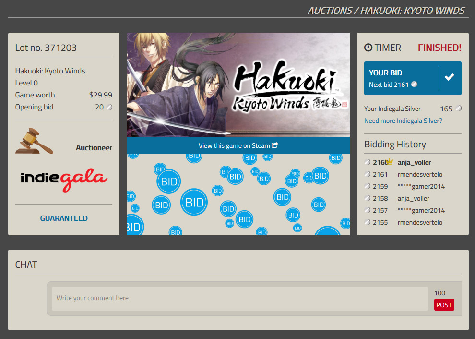Click the Hakuoki Kyoto Winds banner image
Viewport: 475px width, 339px height.
pyautogui.click(x=238, y=85)
